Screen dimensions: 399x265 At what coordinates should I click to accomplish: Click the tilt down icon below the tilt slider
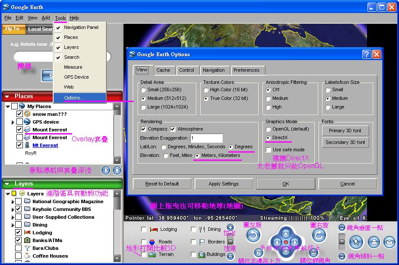click(x=342, y=256)
